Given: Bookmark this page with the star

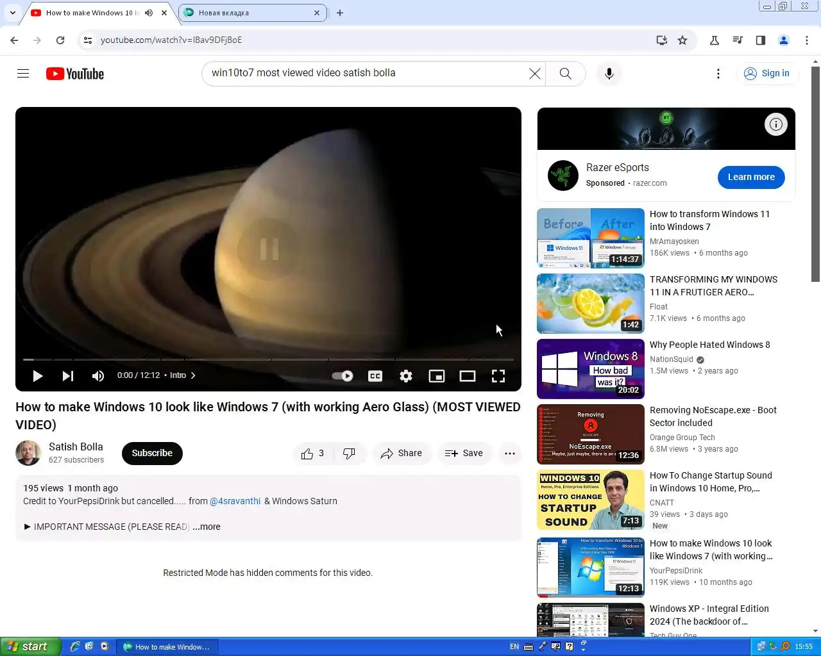Looking at the screenshot, I should [682, 40].
